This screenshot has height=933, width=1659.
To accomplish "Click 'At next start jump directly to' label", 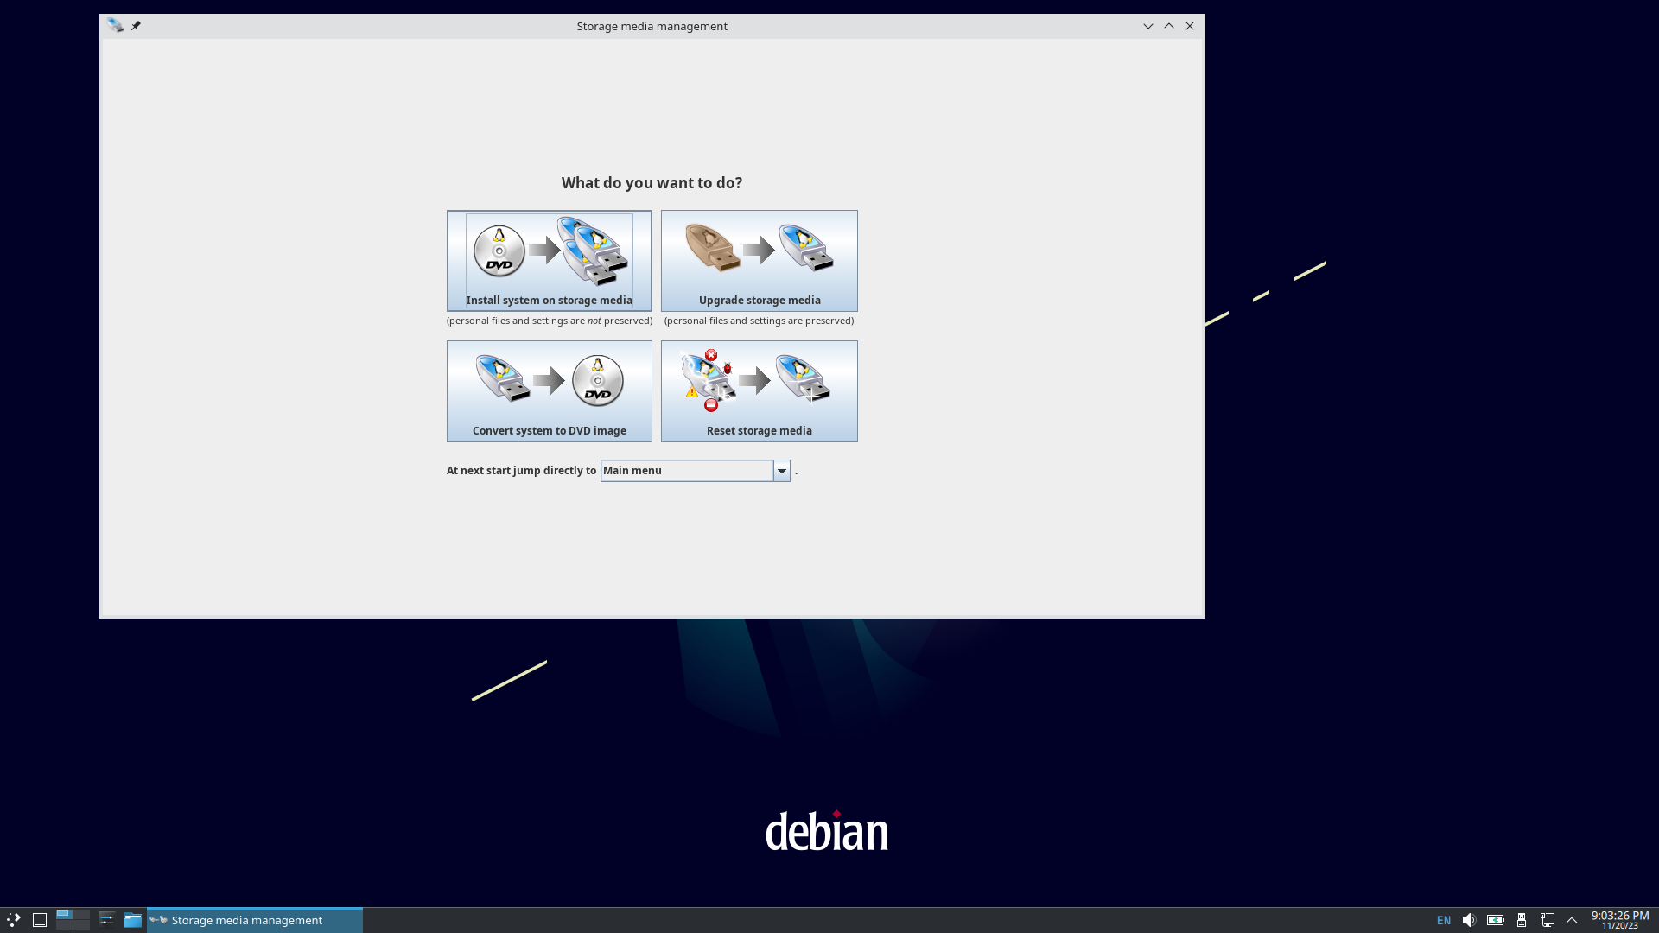I will pos(521,471).
